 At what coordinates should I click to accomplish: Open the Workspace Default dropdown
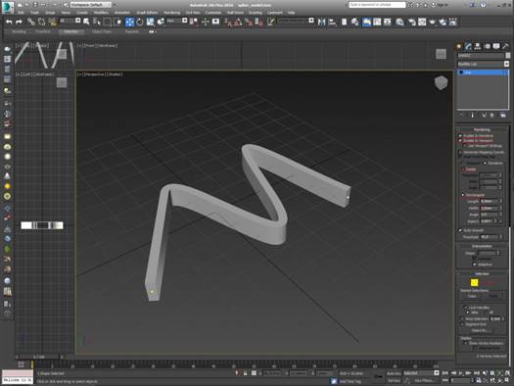pos(91,5)
